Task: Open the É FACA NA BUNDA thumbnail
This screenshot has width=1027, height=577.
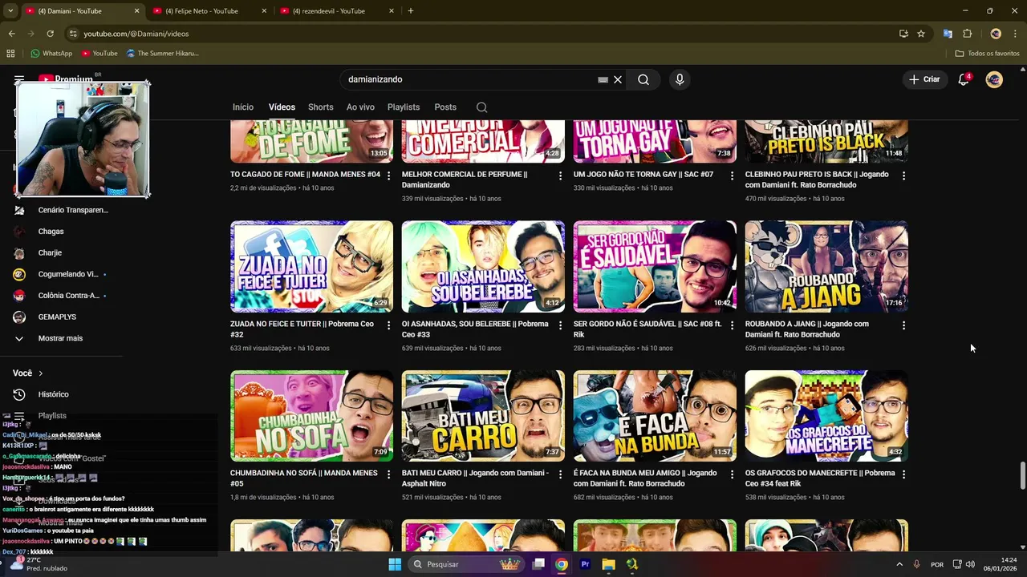Action: pos(655,416)
